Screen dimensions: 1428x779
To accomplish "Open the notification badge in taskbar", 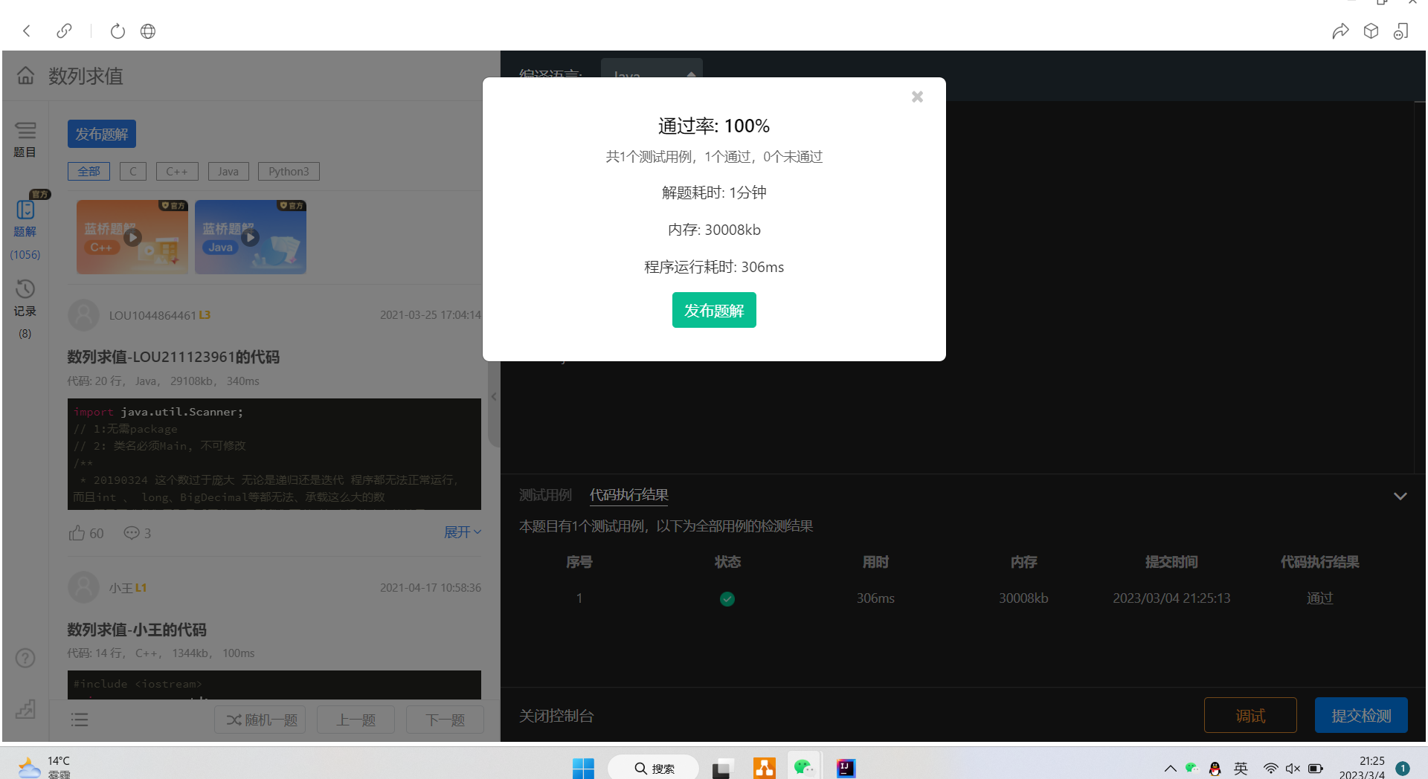I will [x=1403, y=769].
